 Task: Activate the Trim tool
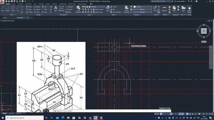click(x=44, y=7)
